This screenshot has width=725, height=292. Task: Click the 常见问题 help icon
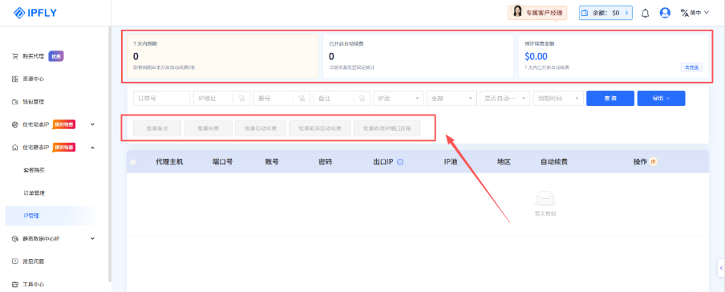(x=14, y=261)
